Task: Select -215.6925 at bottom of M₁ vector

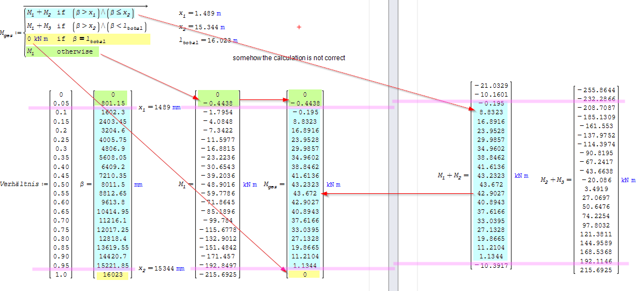Action: (x=219, y=275)
